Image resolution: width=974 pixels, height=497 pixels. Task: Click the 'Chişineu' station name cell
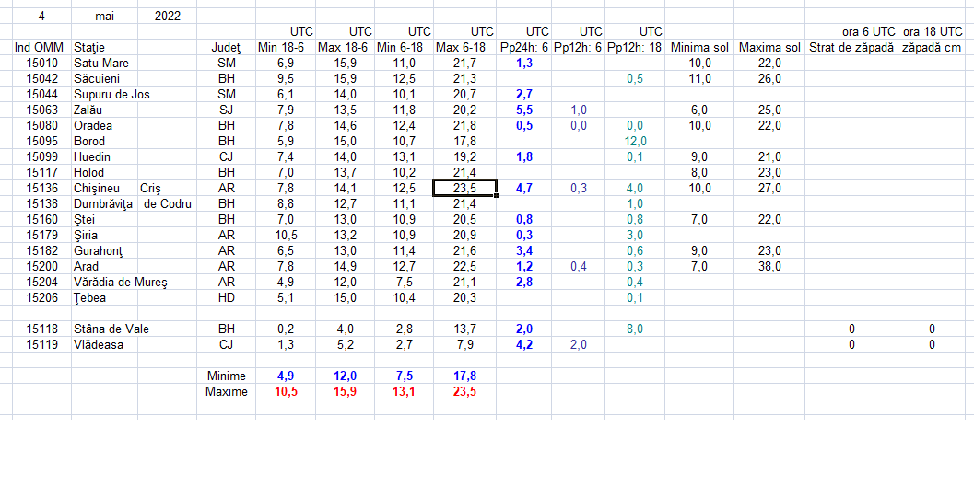tap(104, 188)
